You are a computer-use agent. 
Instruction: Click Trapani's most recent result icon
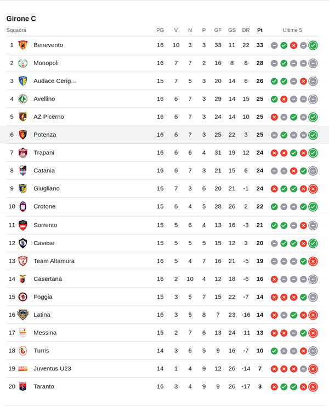click(313, 153)
